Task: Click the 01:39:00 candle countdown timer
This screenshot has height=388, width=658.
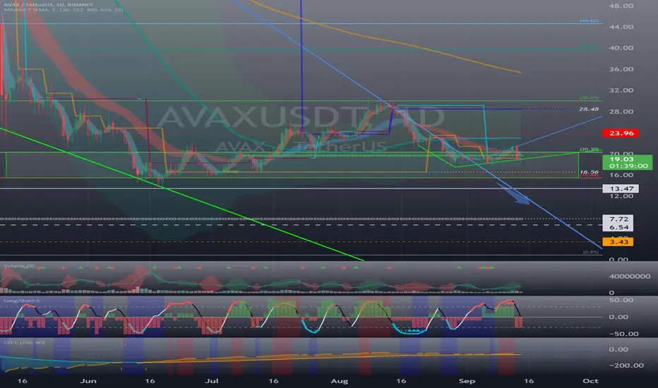Action: coord(628,166)
